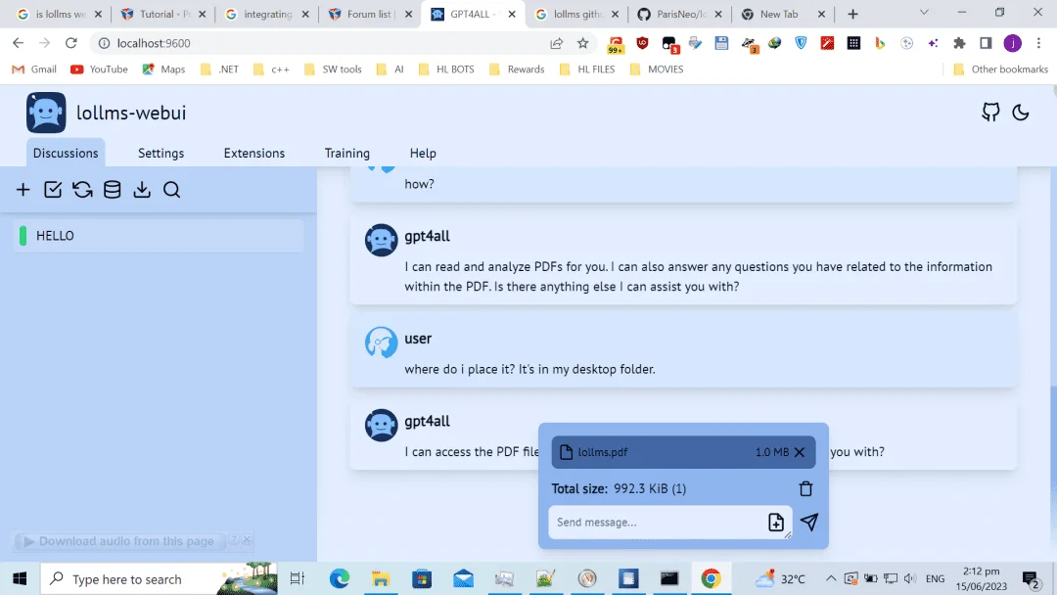The image size is (1057, 595).
Task: Remove lollms.pdf from the attachment list
Action: click(x=800, y=452)
